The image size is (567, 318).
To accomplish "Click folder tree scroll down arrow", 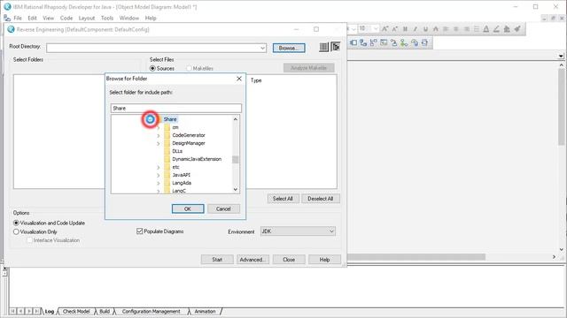I will [236, 189].
